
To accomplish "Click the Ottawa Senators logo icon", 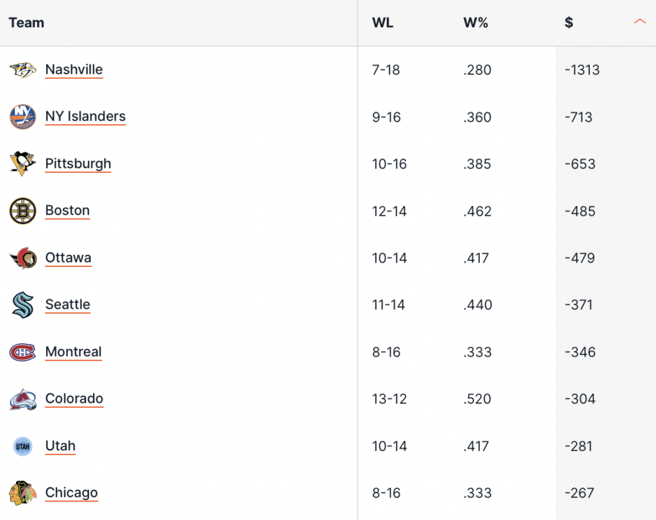I will pos(22,258).
